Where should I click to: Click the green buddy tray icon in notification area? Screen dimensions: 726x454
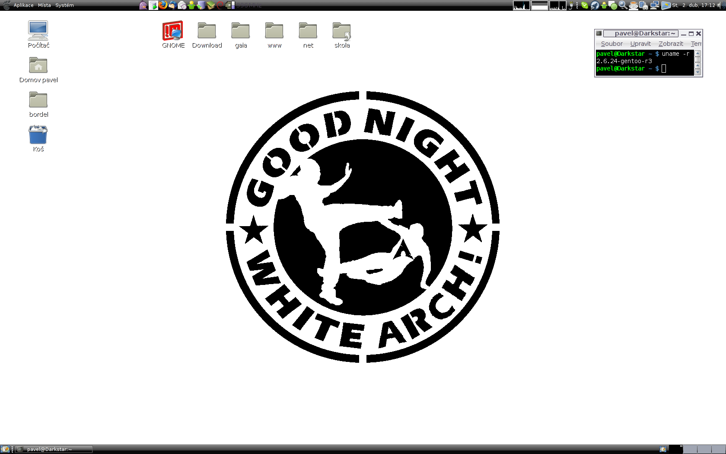pos(604,5)
